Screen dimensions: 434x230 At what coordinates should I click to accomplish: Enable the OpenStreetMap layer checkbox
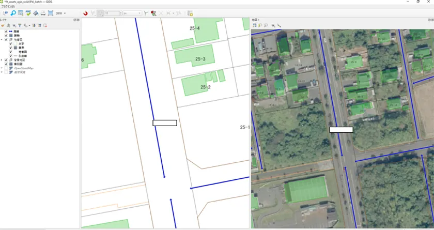tap(6, 68)
